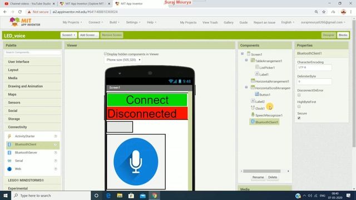Click the BluetoothClient1 icon in tree
356x200 pixels.
point(253,122)
